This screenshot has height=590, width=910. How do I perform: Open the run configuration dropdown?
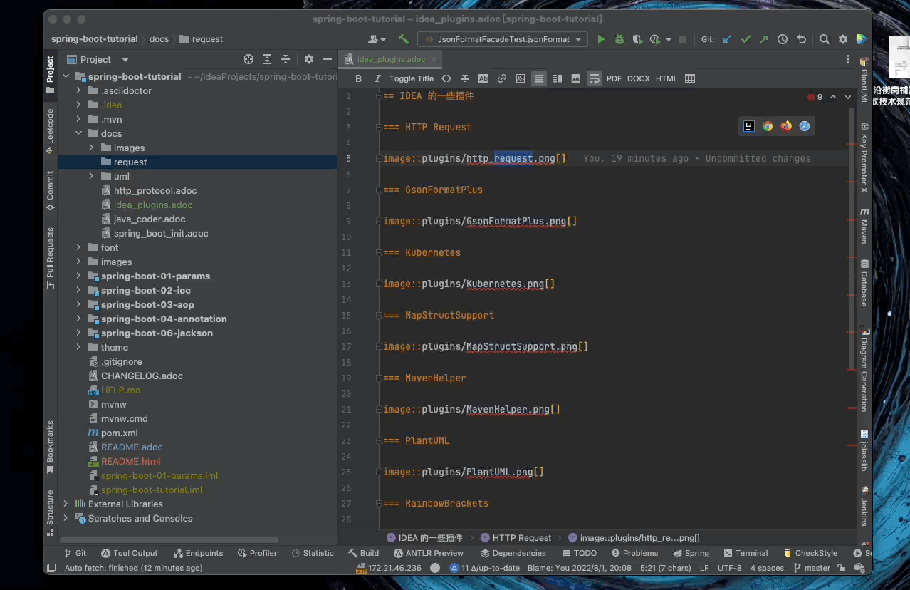[x=503, y=40]
